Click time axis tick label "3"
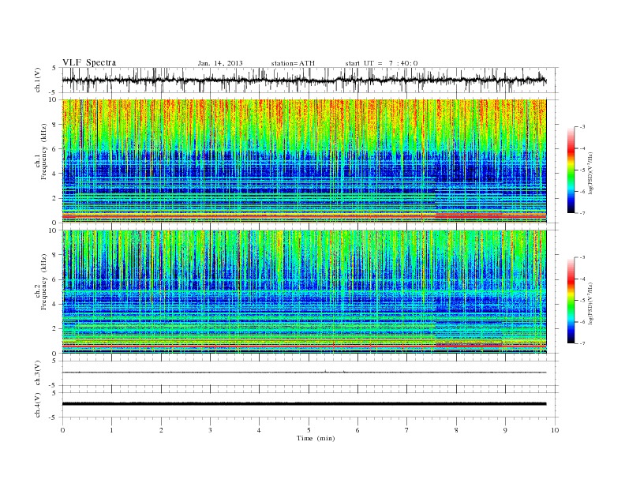 210,430
